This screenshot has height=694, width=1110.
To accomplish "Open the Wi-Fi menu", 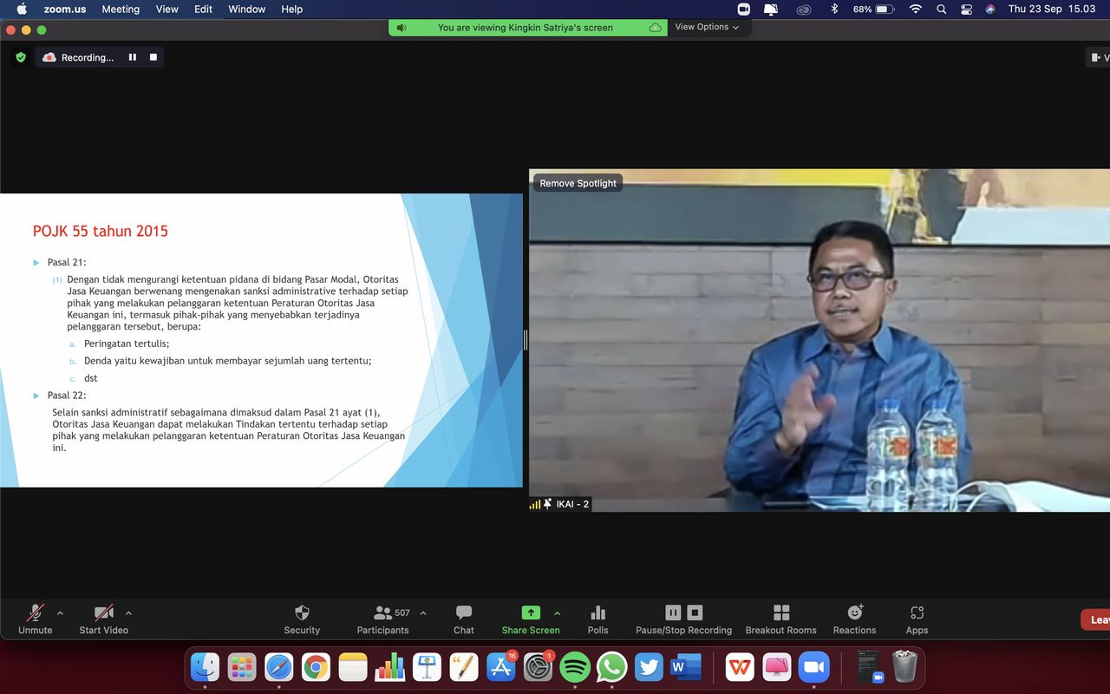I will click(x=915, y=9).
